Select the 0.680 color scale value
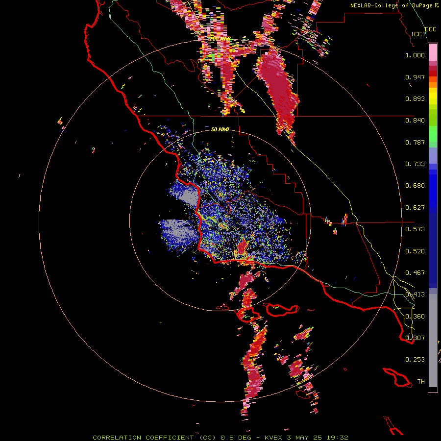The height and width of the screenshot is (441, 441). pyautogui.click(x=415, y=186)
